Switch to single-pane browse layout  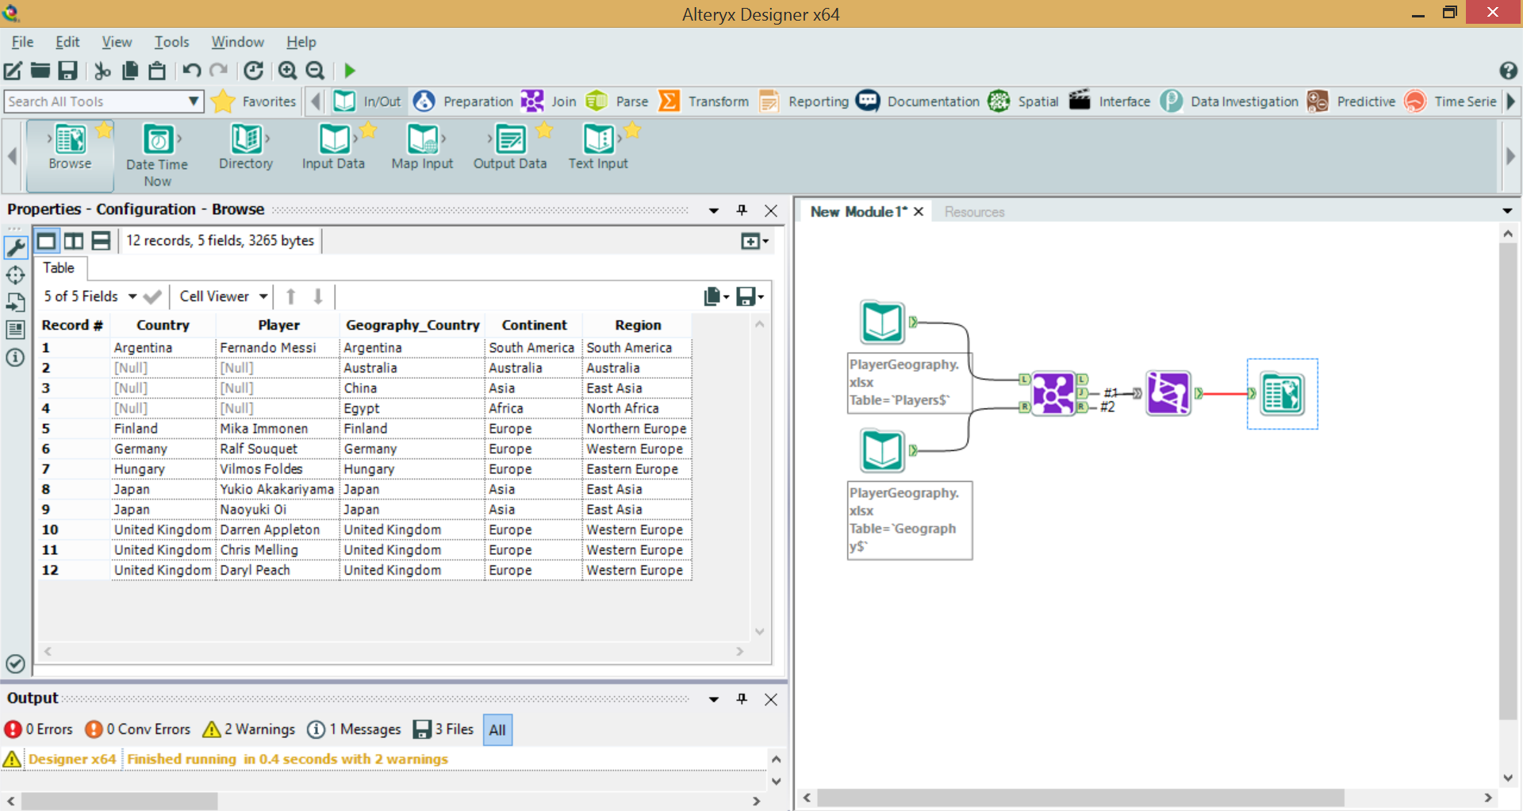tap(47, 240)
